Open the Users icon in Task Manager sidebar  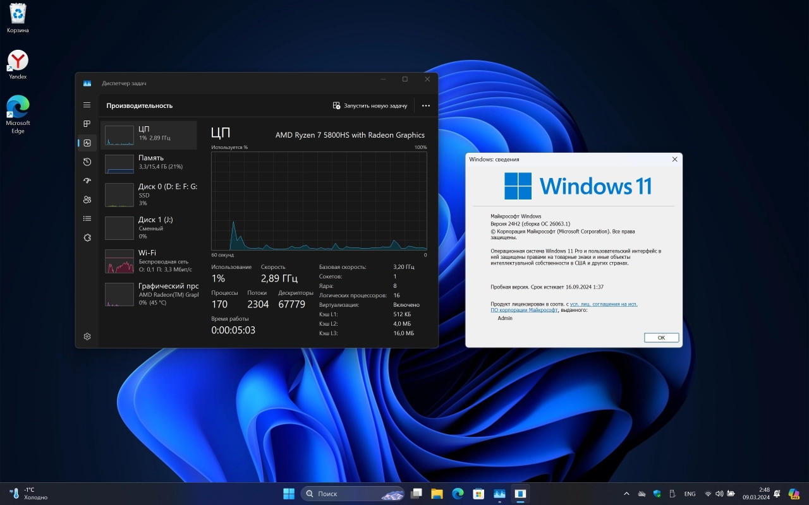(x=87, y=199)
